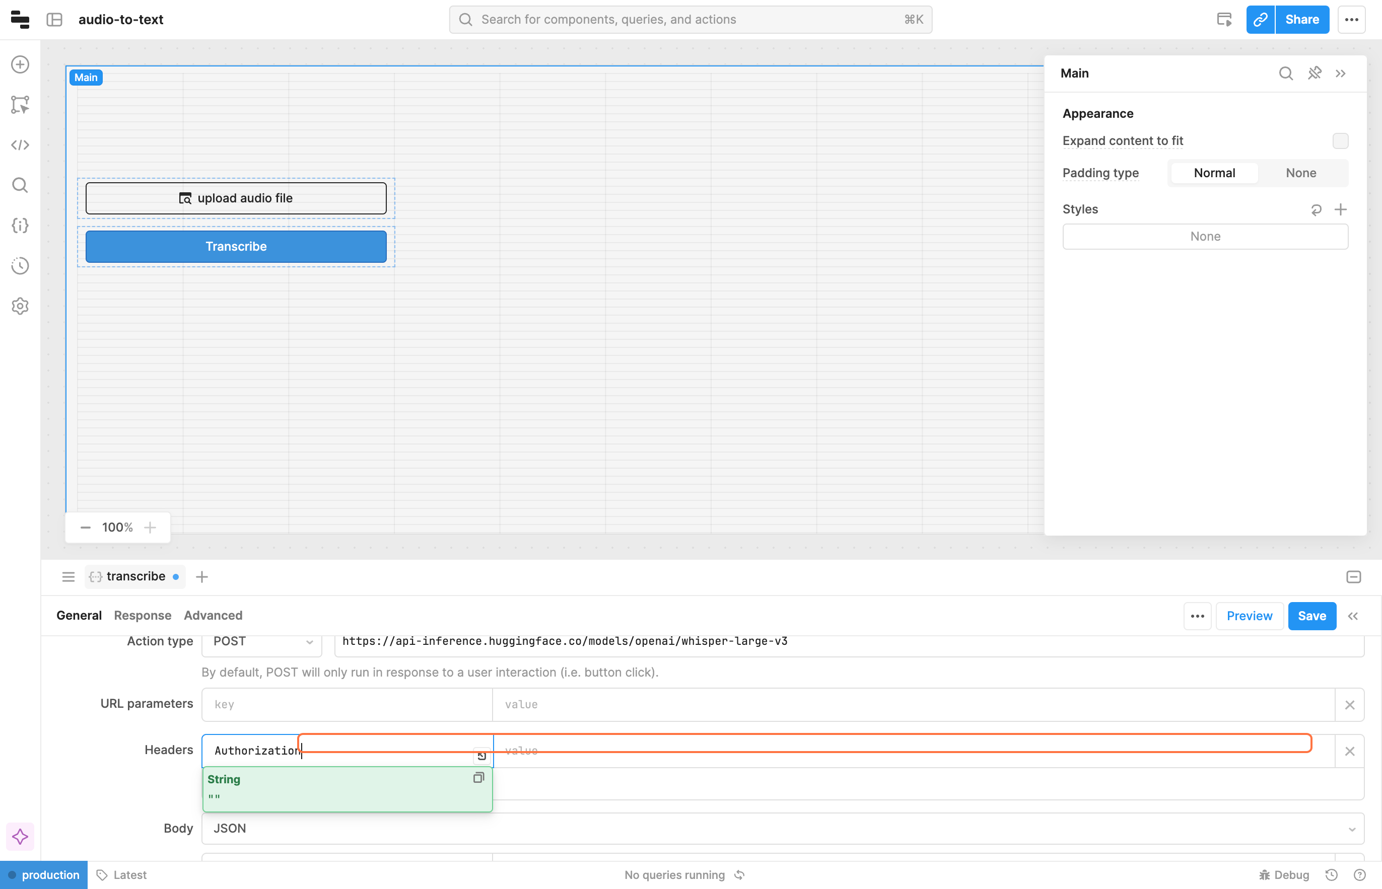Set padding type to None
1382x889 pixels.
pos(1300,173)
